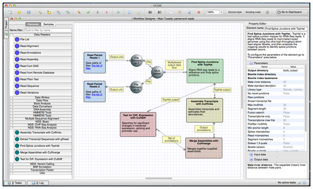Viewport: 313px width, 189px height.
Task: Click the open folder icon in toolbar
Action: pyautogui.click(x=19, y=12)
